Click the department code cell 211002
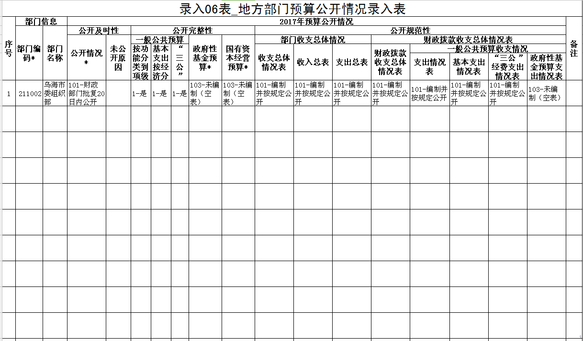The image size is (583, 341). click(x=29, y=93)
